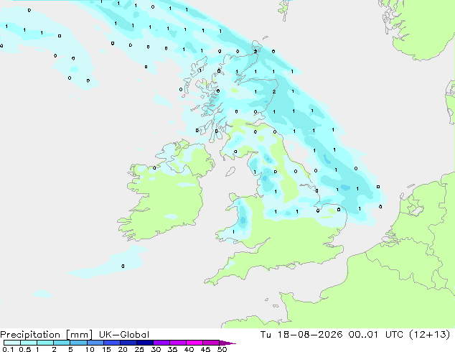Screen dimensions: 455x352
Task: Select the "35" legend scale label
Action: (172, 349)
